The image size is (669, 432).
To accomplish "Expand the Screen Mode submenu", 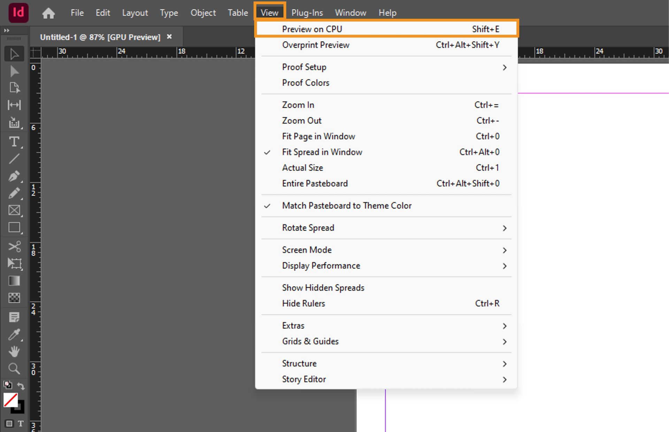I will (307, 250).
